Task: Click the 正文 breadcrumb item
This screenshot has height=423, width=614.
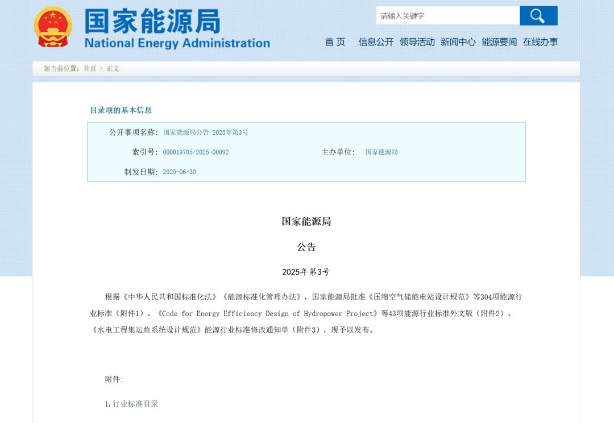Action: [113, 69]
